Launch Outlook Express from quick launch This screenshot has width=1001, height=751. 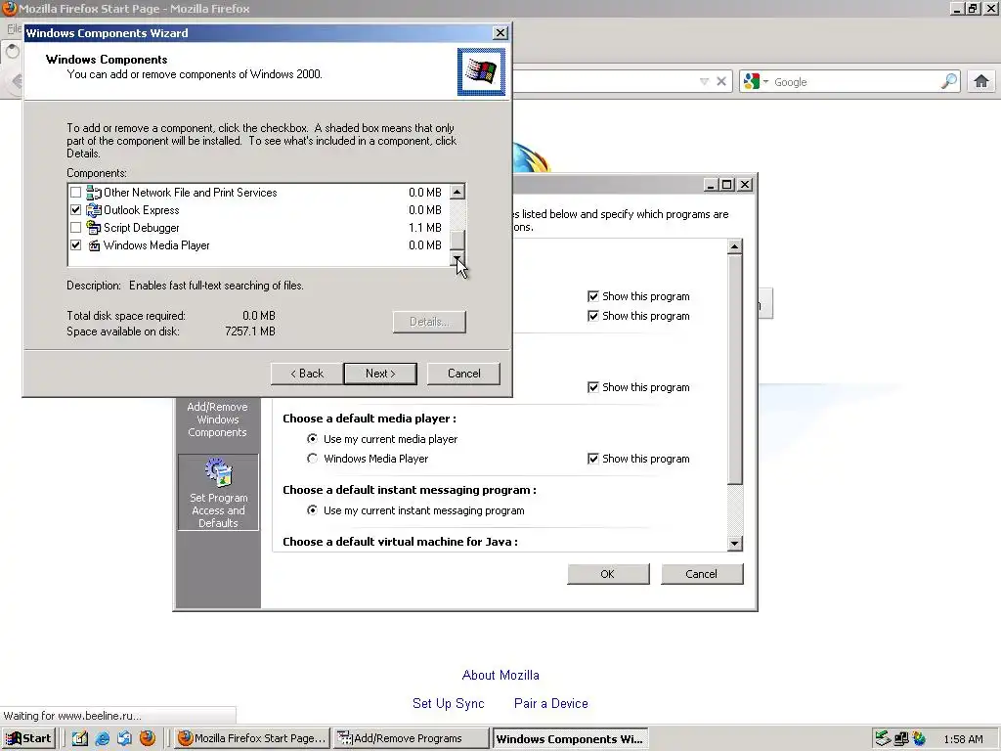pos(124,738)
